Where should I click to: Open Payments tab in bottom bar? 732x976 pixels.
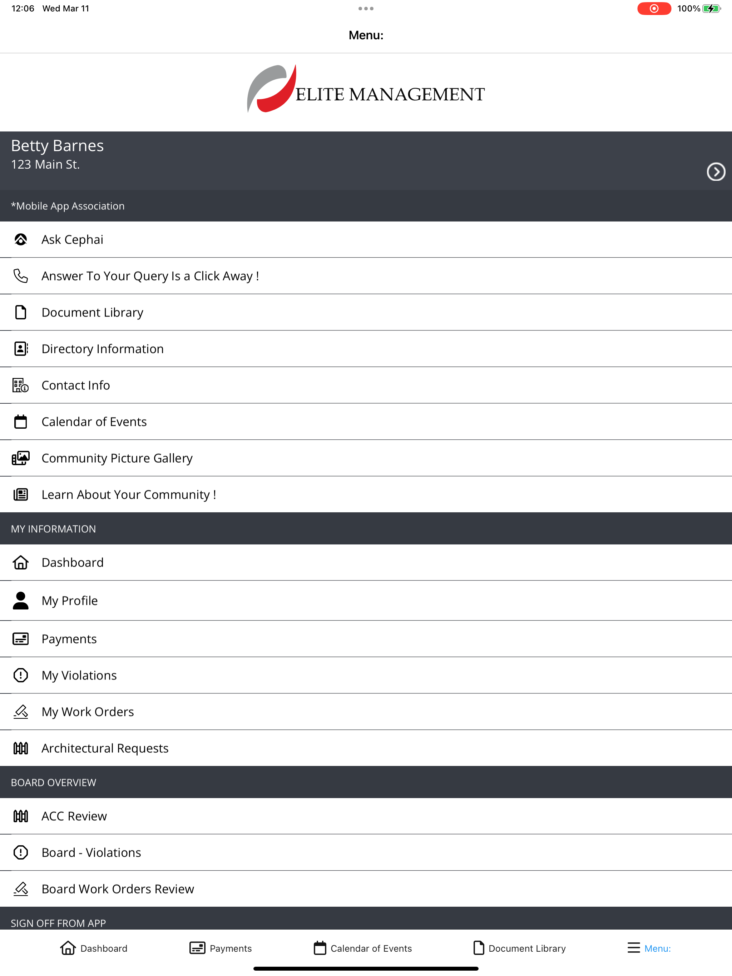pyautogui.click(x=220, y=948)
